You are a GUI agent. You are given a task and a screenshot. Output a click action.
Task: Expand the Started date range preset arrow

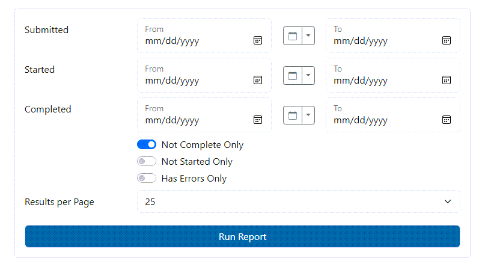pyautogui.click(x=308, y=76)
